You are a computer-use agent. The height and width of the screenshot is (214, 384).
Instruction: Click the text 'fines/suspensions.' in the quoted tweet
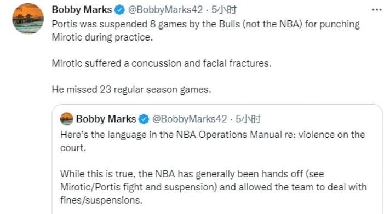101,200
